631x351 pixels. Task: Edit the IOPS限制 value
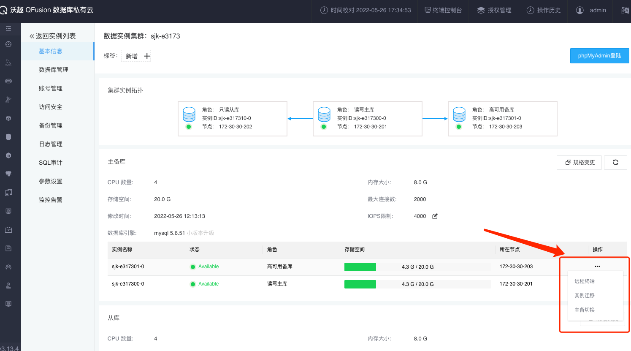tap(435, 216)
